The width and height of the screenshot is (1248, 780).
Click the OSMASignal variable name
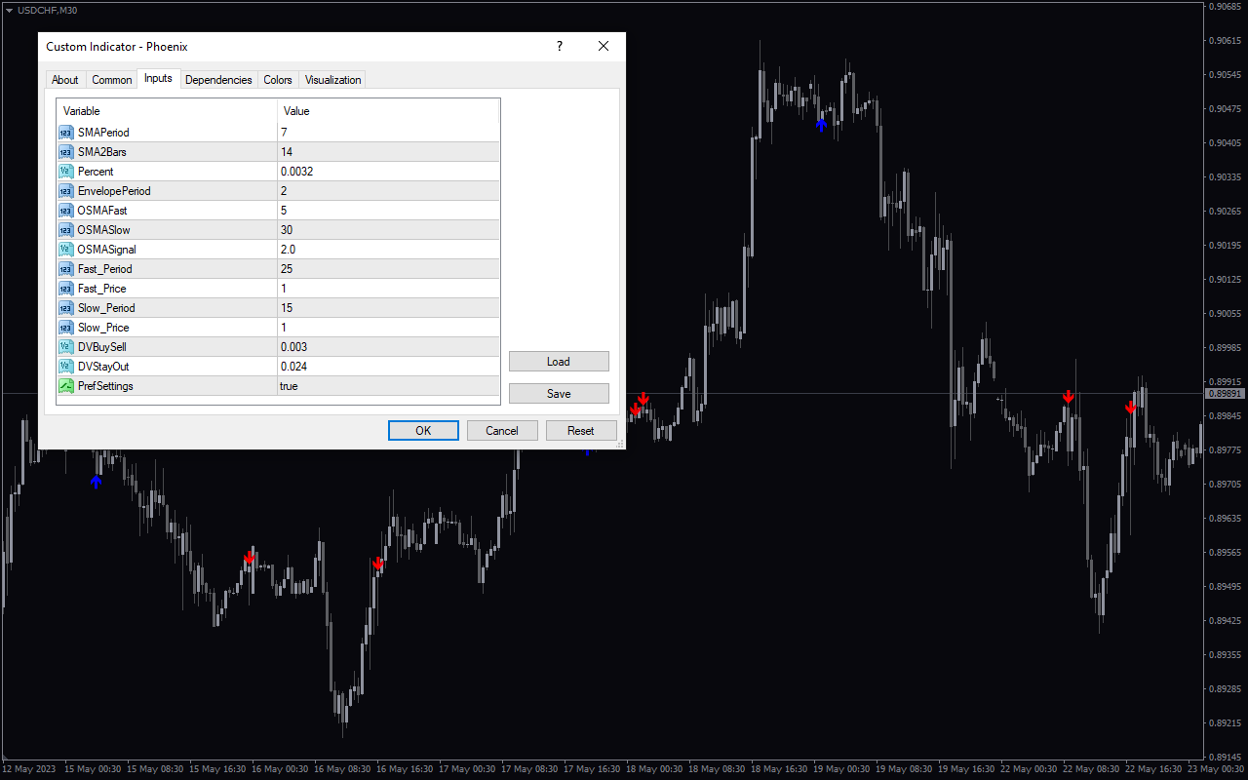click(x=106, y=250)
